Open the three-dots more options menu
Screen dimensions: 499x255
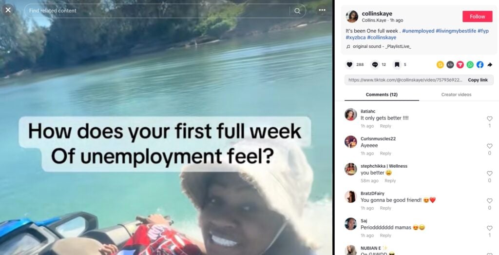(x=322, y=10)
